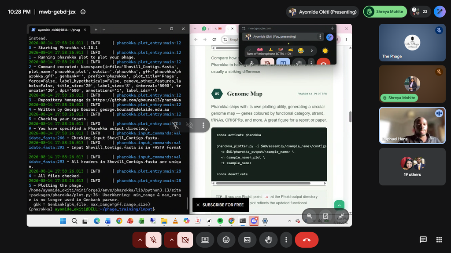Toggle microphone in picture-in-picture popup
This screenshot has height=253, width=451.
pos(251,62)
